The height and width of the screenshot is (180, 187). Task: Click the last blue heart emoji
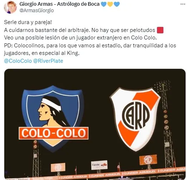117,4
